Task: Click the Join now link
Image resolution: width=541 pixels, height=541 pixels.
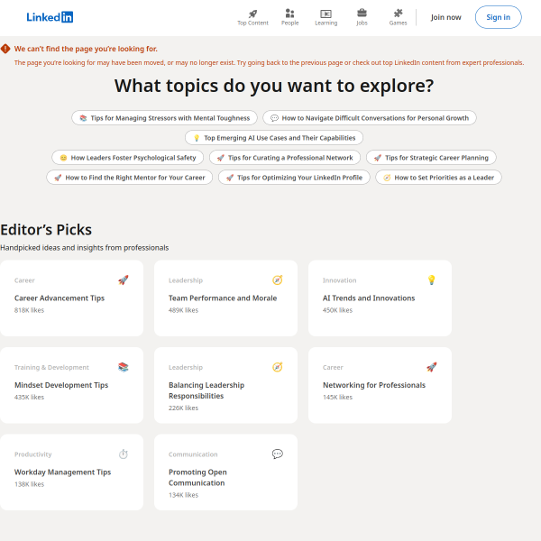Action: 445,17
